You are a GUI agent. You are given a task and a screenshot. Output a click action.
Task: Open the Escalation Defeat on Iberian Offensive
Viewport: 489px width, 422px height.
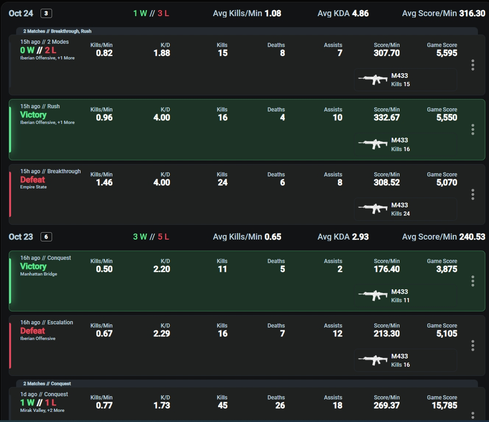tap(247, 346)
